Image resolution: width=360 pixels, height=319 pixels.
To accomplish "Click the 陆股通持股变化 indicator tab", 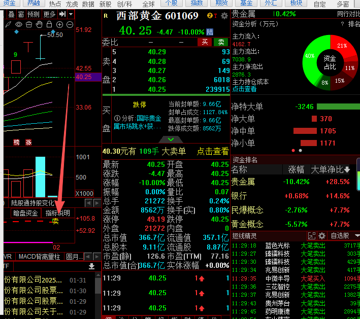I will (x=32, y=203).
